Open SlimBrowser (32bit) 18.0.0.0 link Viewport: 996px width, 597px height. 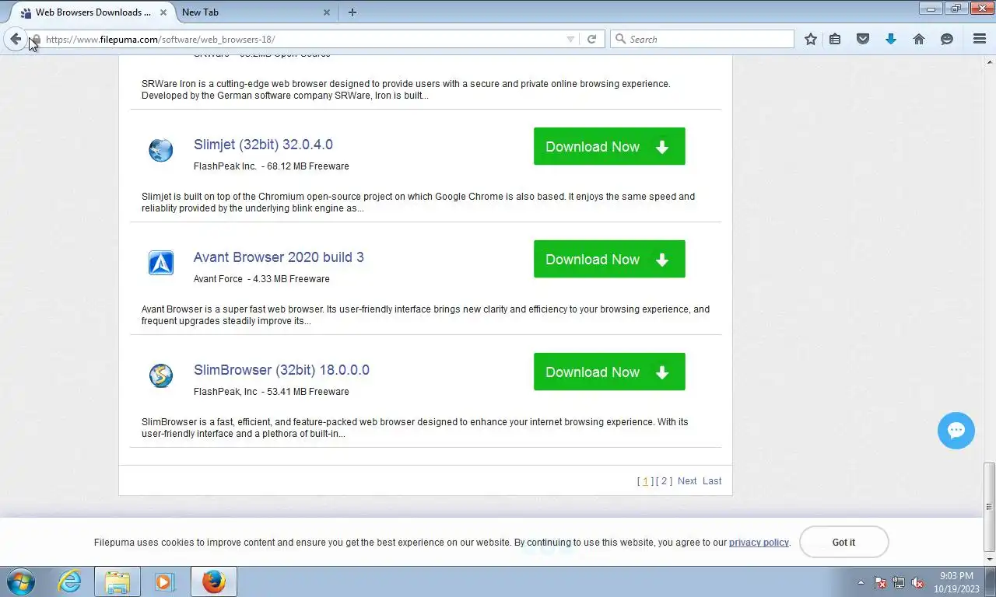[282, 370]
